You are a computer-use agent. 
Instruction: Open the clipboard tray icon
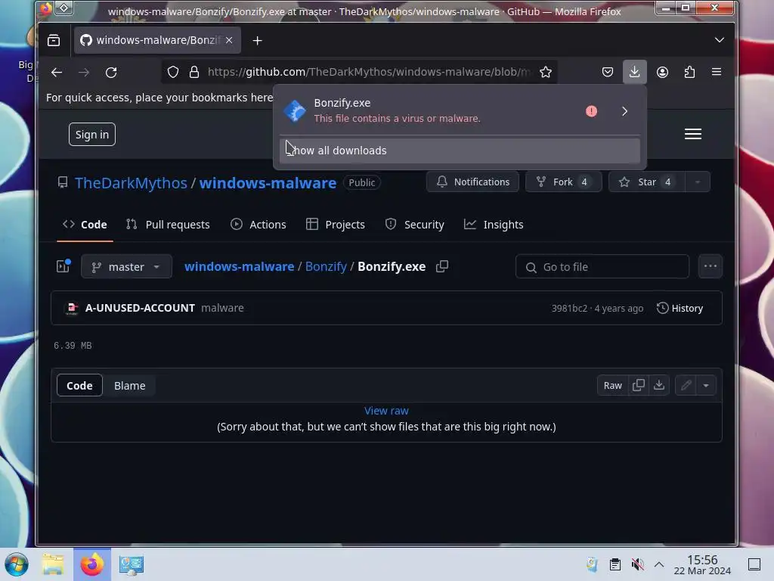[x=615, y=564]
